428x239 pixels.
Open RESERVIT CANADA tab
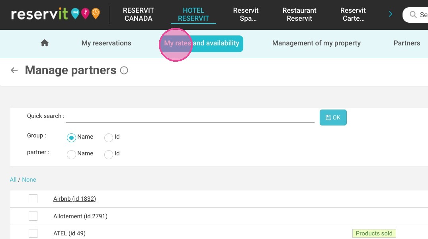pyautogui.click(x=139, y=14)
